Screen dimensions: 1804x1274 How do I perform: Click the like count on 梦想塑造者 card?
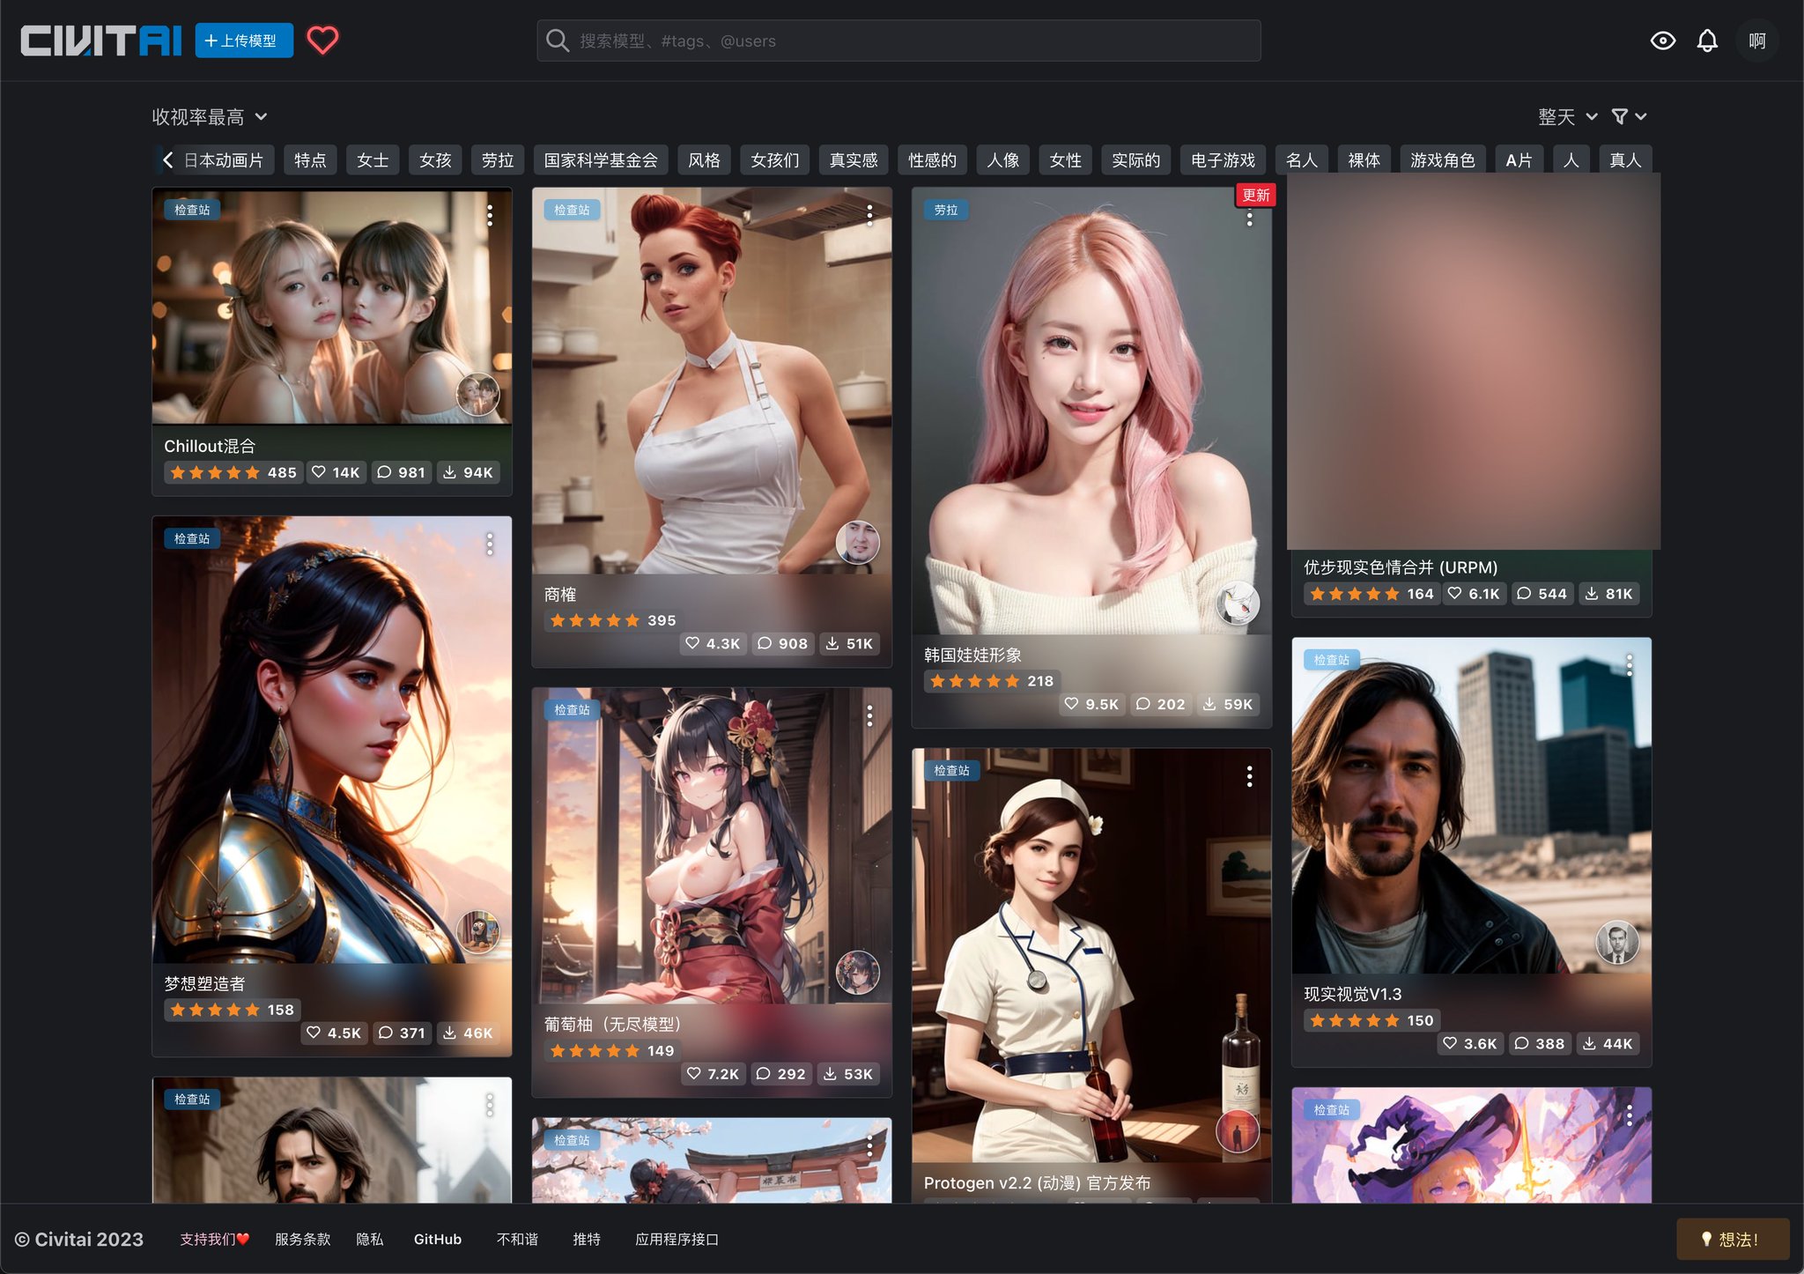334,1033
